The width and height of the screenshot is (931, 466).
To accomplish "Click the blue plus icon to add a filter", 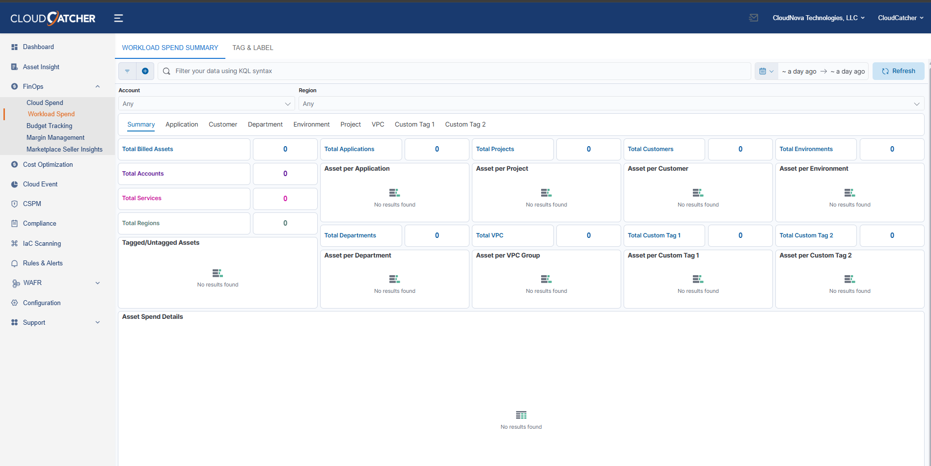I will 145,71.
